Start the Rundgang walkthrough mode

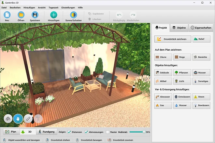47,132
